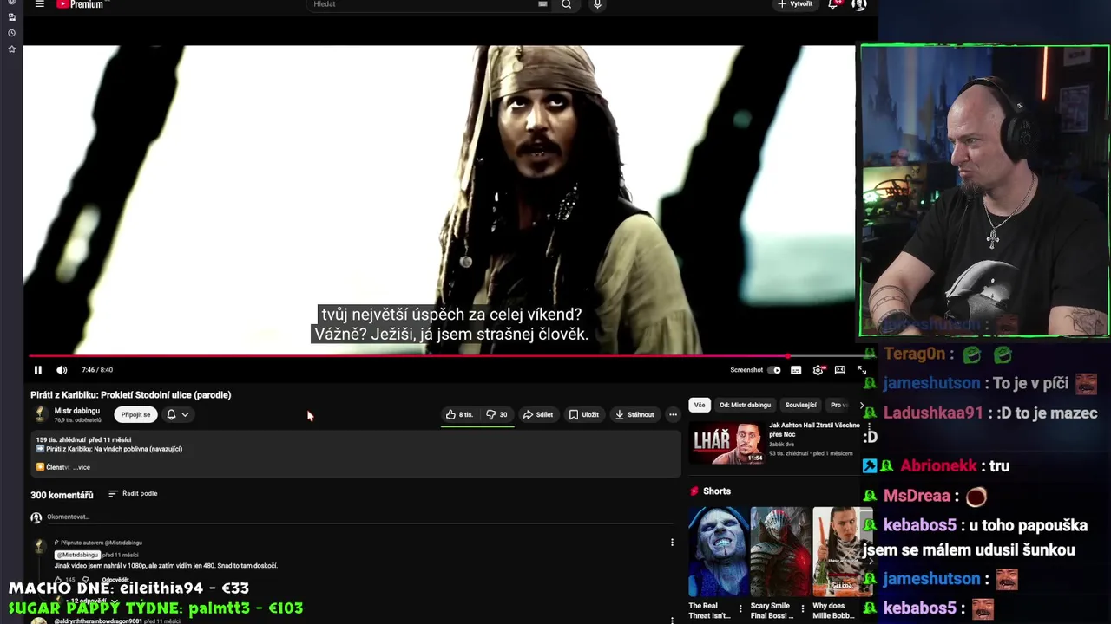Download the video with Stáhnout
This screenshot has width=1111, height=624.
pyautogui.click(x=634, y=414)
